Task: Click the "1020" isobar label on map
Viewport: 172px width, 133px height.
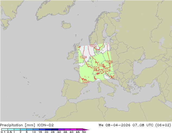Action: pyautogui.click(x=86, y=82)
